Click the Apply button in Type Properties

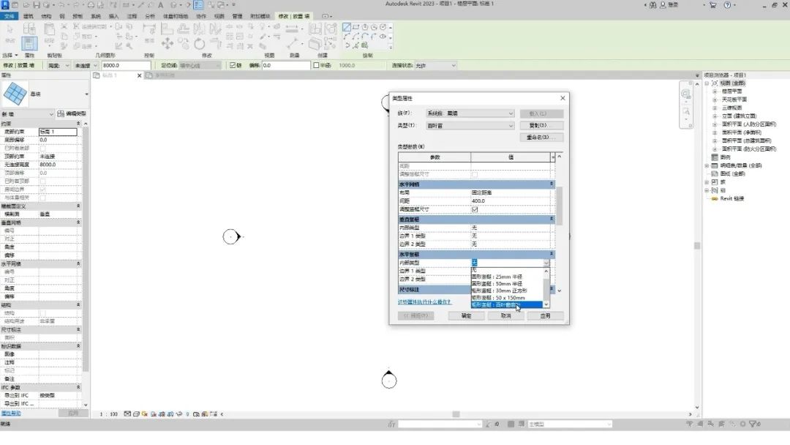(545, 316)
